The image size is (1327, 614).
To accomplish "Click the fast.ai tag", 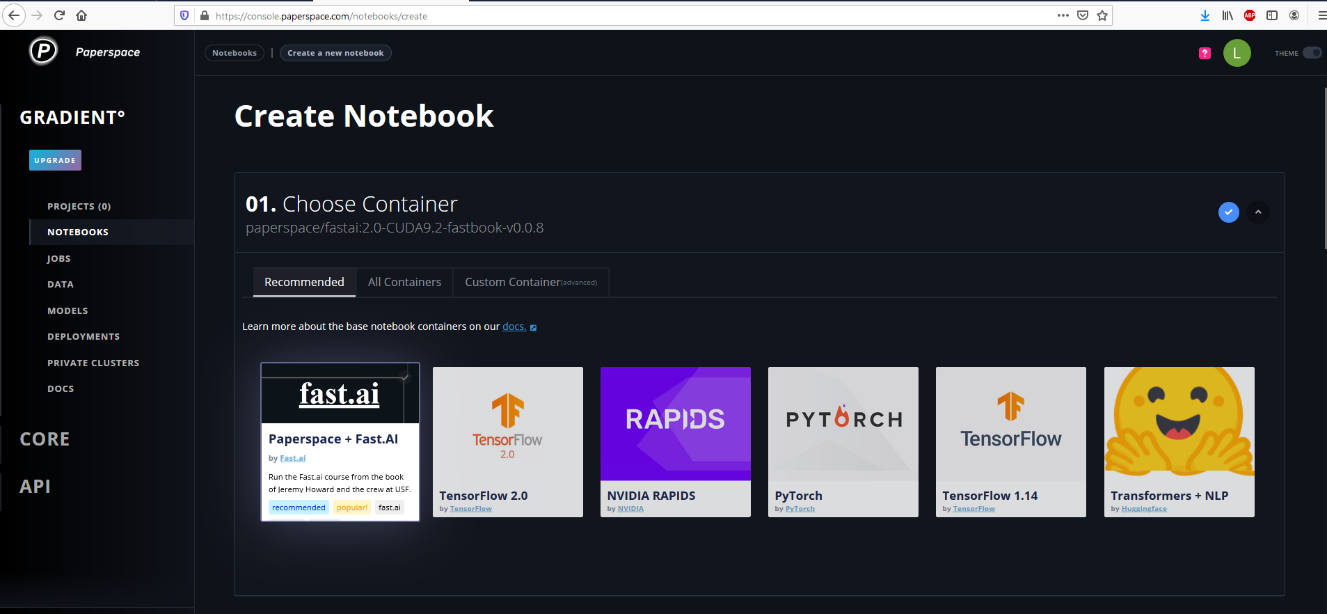I will tap(390, 507).
